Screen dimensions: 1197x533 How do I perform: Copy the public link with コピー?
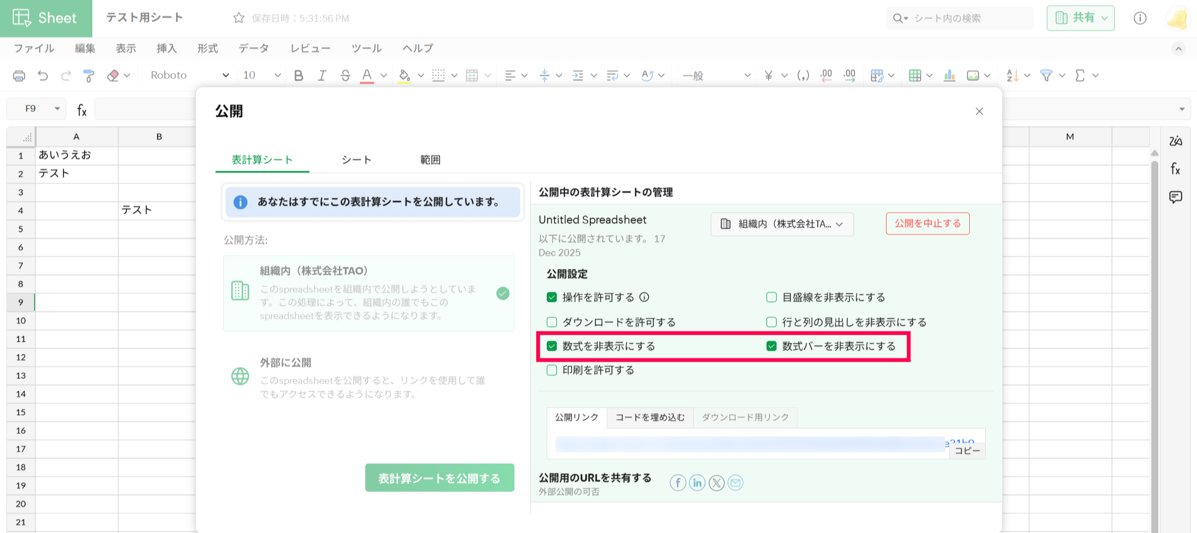pos(967,451)
